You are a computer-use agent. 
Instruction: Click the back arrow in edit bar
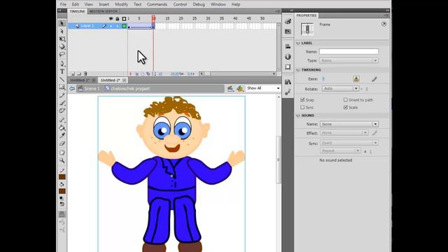point(72,89)
